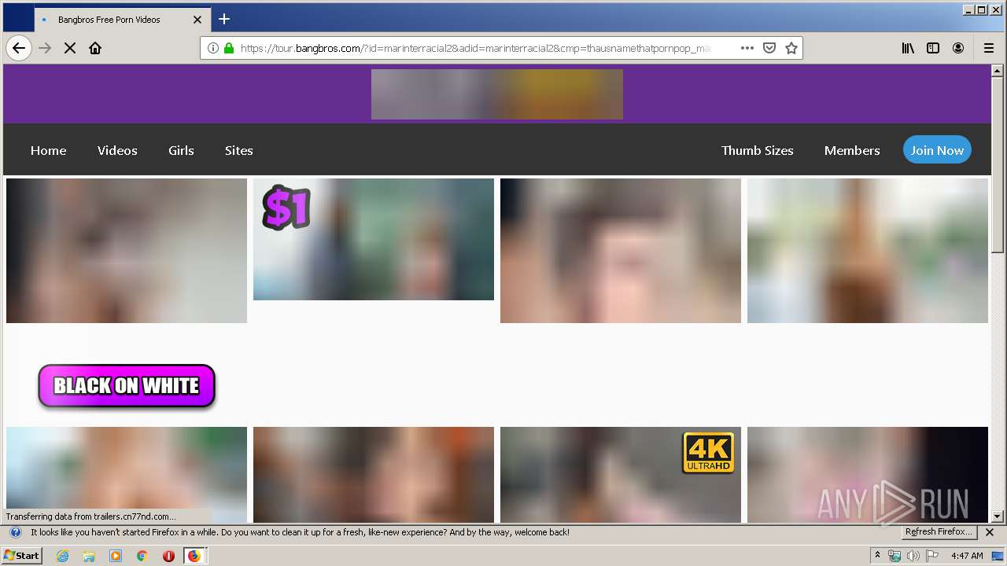This screenshot has width=1007, height=566.
Task: Open the Firefox account icon
Action: tap(958, 48)
